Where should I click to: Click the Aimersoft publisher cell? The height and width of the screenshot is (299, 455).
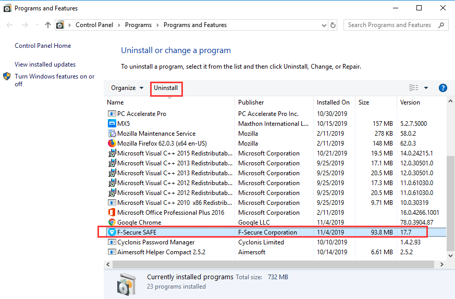252,252
